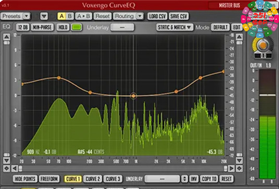Select the Curve 2 tab

click(x=93, y=179)
